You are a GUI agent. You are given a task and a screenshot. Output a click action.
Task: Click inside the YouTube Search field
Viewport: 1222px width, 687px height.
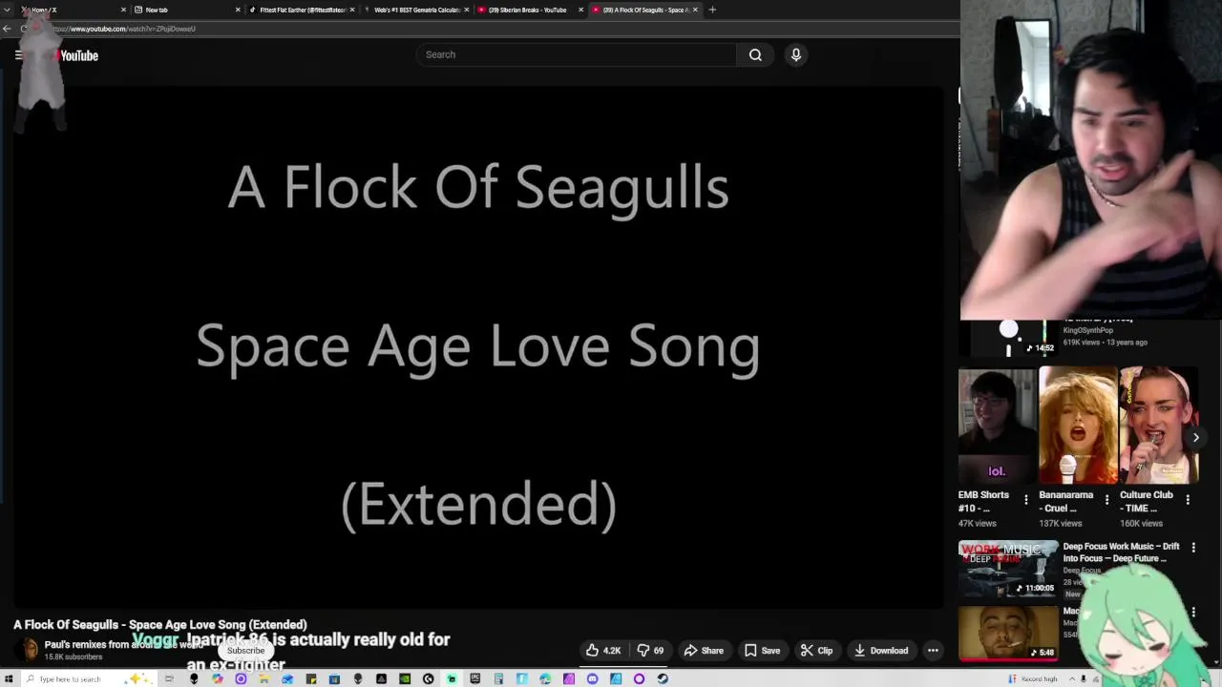pyautogui.click(x=576, y=54)
